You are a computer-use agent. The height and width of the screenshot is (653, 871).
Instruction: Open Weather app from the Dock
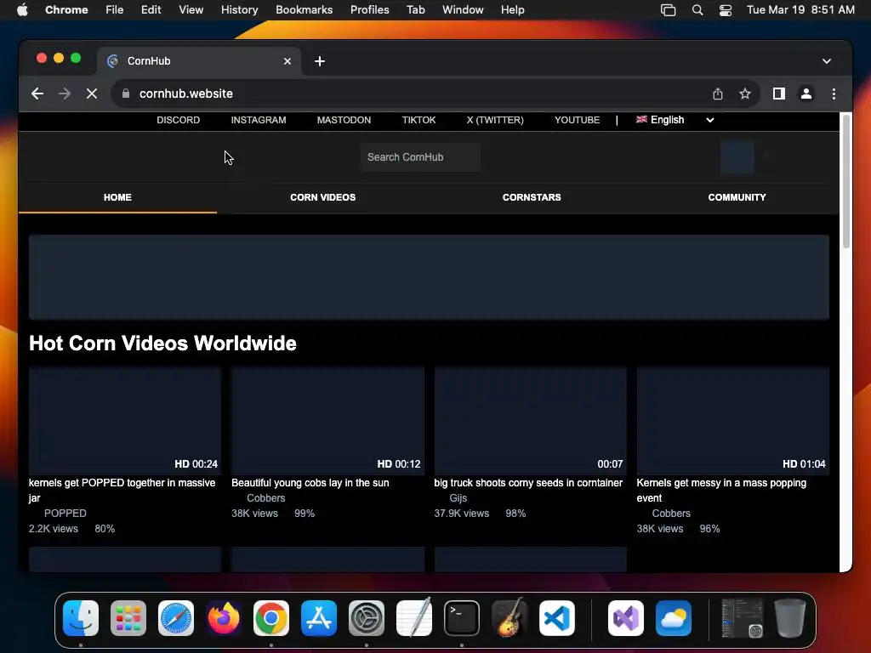[674, 618]
